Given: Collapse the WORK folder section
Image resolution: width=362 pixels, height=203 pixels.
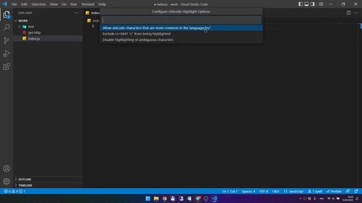Looking at the screenshot, I should coord(48,21).
